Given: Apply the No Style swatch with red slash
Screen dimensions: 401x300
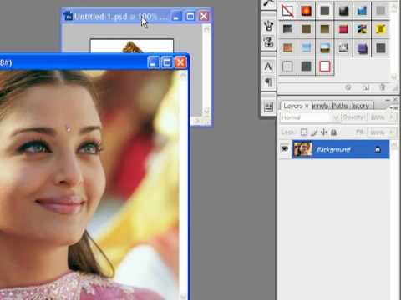Looking at the screenshot, I should tap(287, 11).
